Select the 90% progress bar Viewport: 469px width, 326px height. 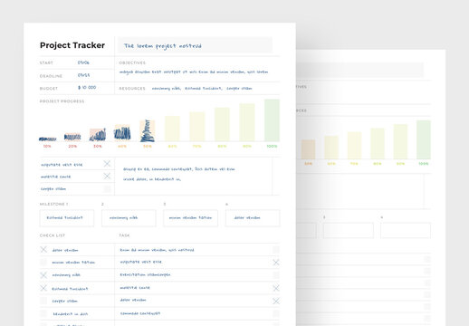pyautogui.click(x=247, y=122)
